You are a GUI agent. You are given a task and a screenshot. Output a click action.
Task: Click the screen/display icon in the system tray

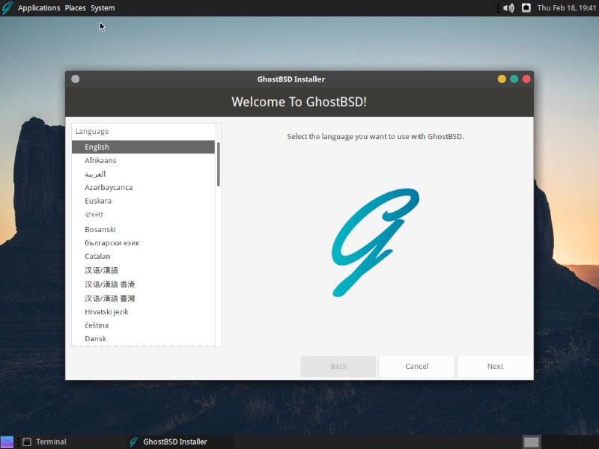(525, 7)
